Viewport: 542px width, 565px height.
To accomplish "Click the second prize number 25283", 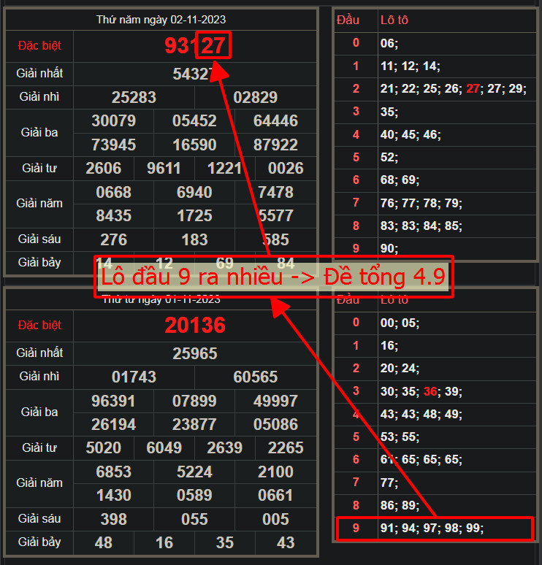I will tap(134, 97).
